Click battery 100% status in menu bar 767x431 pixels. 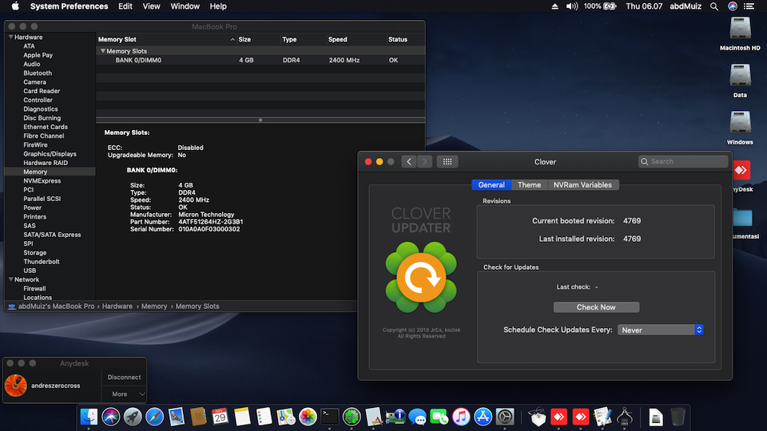click(x=600, y=6)
